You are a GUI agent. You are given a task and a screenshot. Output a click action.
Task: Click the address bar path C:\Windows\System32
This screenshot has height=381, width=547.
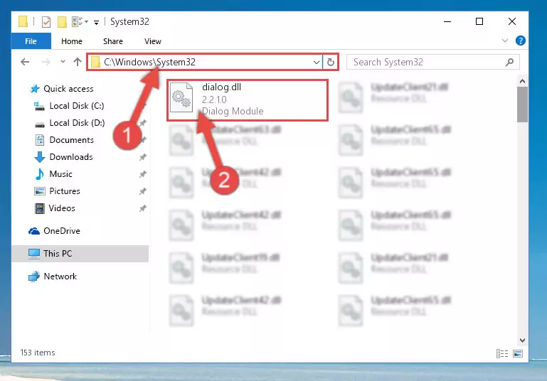pyautogui.click(x=149, y=62)
